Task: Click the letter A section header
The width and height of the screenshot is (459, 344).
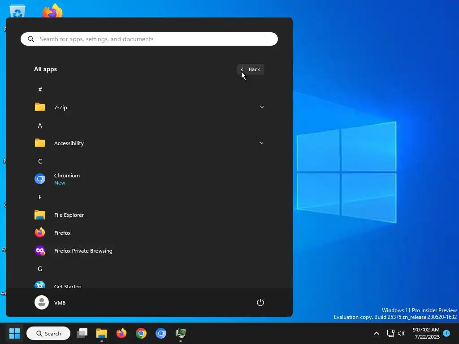Action: [x=40, y=125]
